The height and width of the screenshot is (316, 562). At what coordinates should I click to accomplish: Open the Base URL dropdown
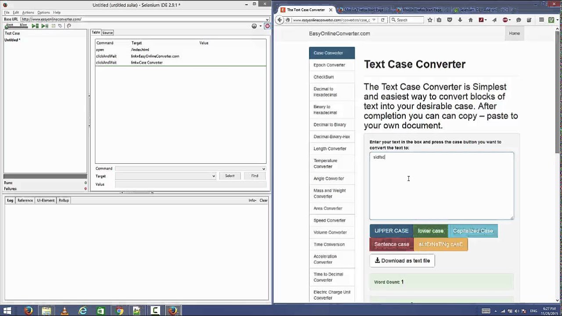pos(267,19)
